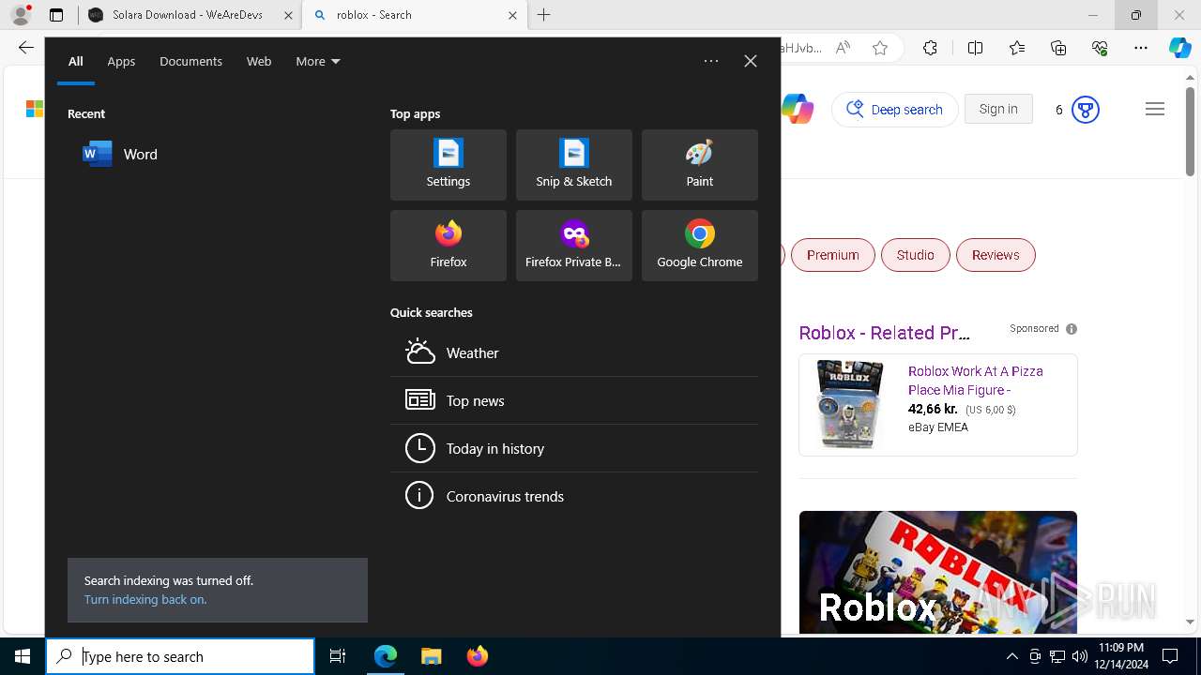Image resolution: width=1201 pixels, height=675 pixels.
Task: Select the Premium filter chip
Action: coord(833,255)
